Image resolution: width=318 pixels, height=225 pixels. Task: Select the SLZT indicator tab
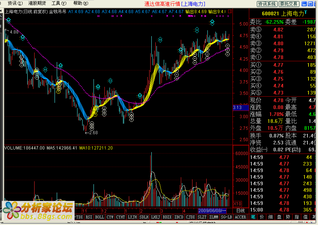[202, 217]
